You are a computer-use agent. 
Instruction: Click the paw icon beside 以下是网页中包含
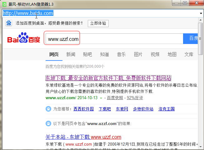48,123
